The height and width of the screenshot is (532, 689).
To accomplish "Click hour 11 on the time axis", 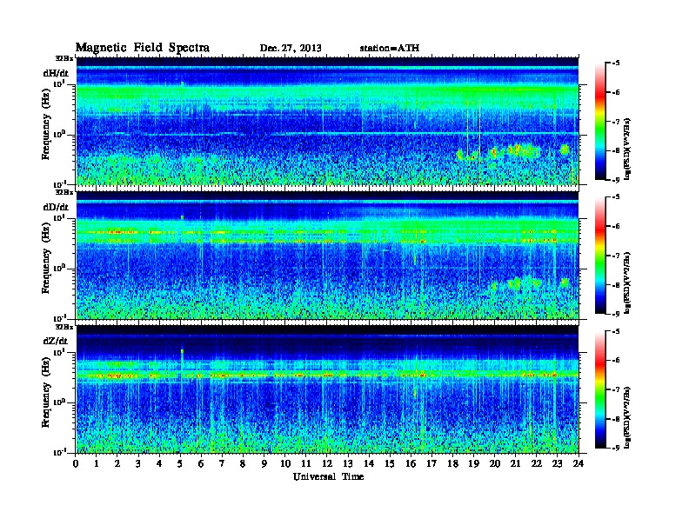I will point(306,463).
